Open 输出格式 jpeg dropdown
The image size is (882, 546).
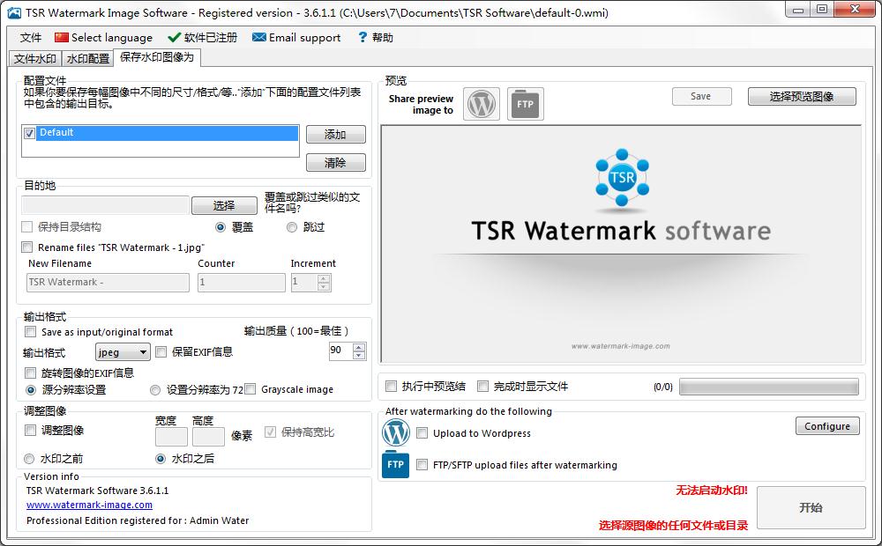(x=123, y=352)
